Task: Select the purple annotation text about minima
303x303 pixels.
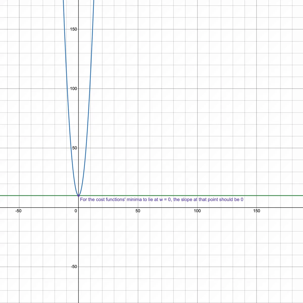Action: coord(161,199)
